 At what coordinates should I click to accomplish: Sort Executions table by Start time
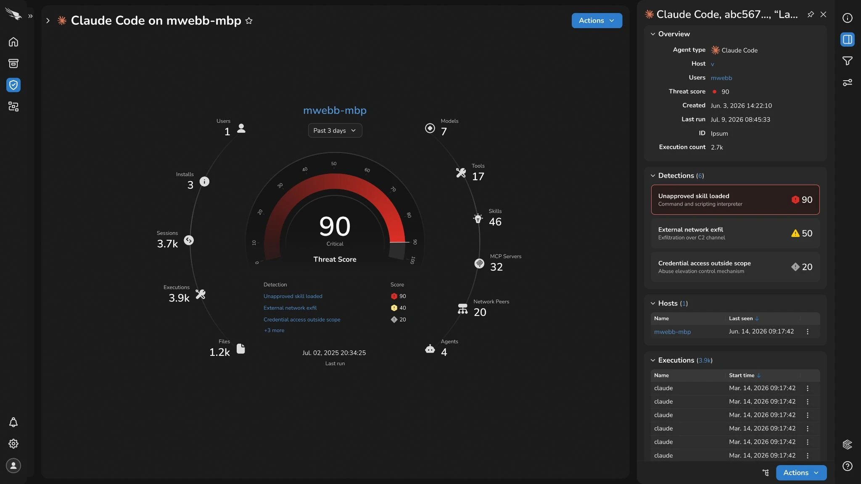point(745,376)
